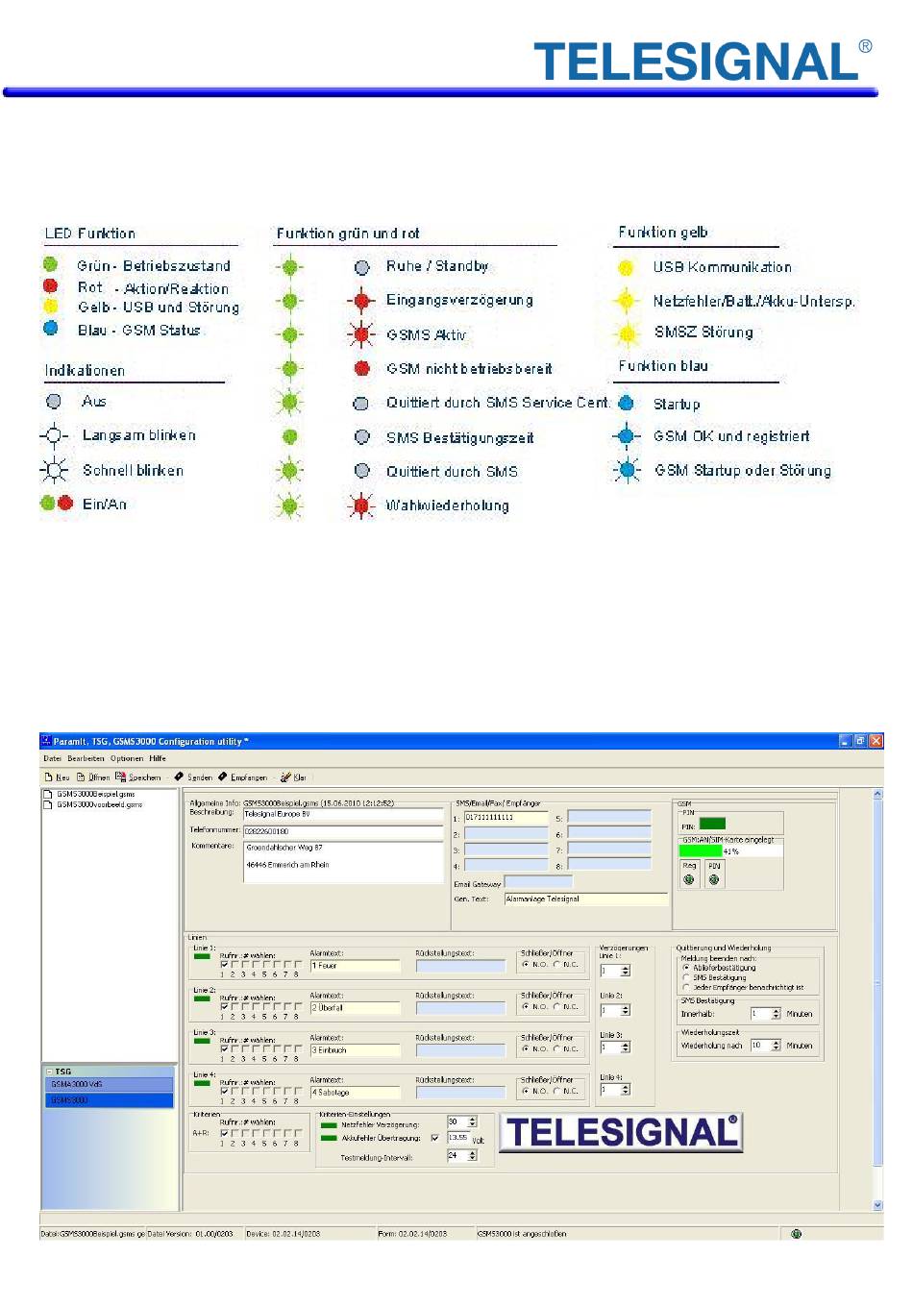Click the vertical scrollbar down arrow
Image resolution: width=913 pixels, height=1306 pixels.
(x=877, y=1205)
